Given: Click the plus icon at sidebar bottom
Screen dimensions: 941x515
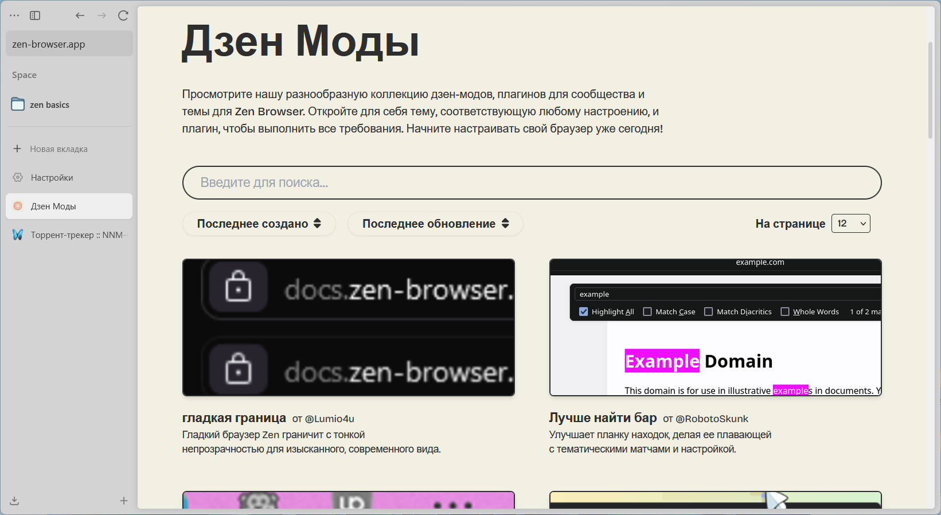Looking at the screenshot, I should [x=123, y=501].
